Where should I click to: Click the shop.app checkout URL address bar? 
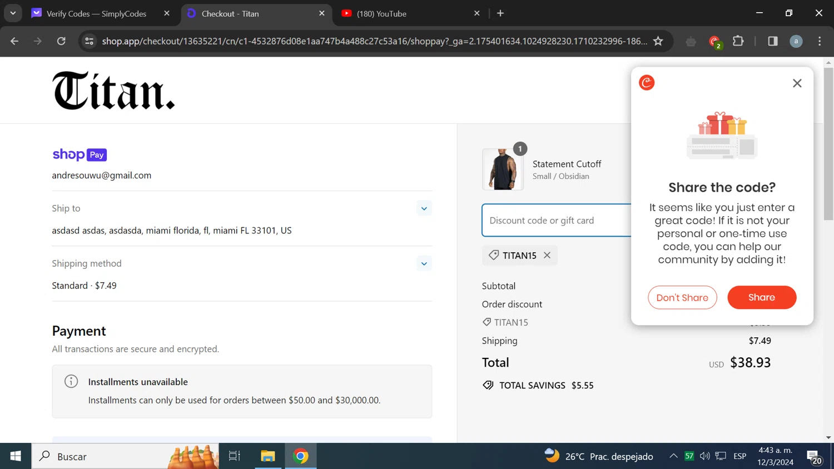point(374,41)
